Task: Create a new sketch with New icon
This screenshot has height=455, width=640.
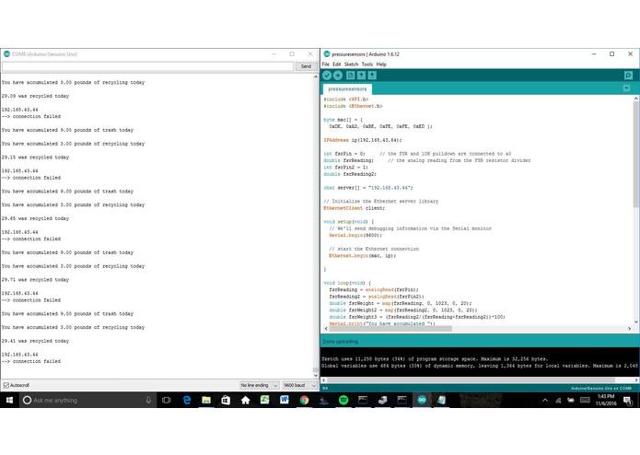Action: click(x=350, y=76)
